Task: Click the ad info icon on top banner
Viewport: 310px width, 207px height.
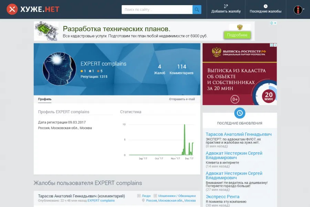Action: pos(272,23)
